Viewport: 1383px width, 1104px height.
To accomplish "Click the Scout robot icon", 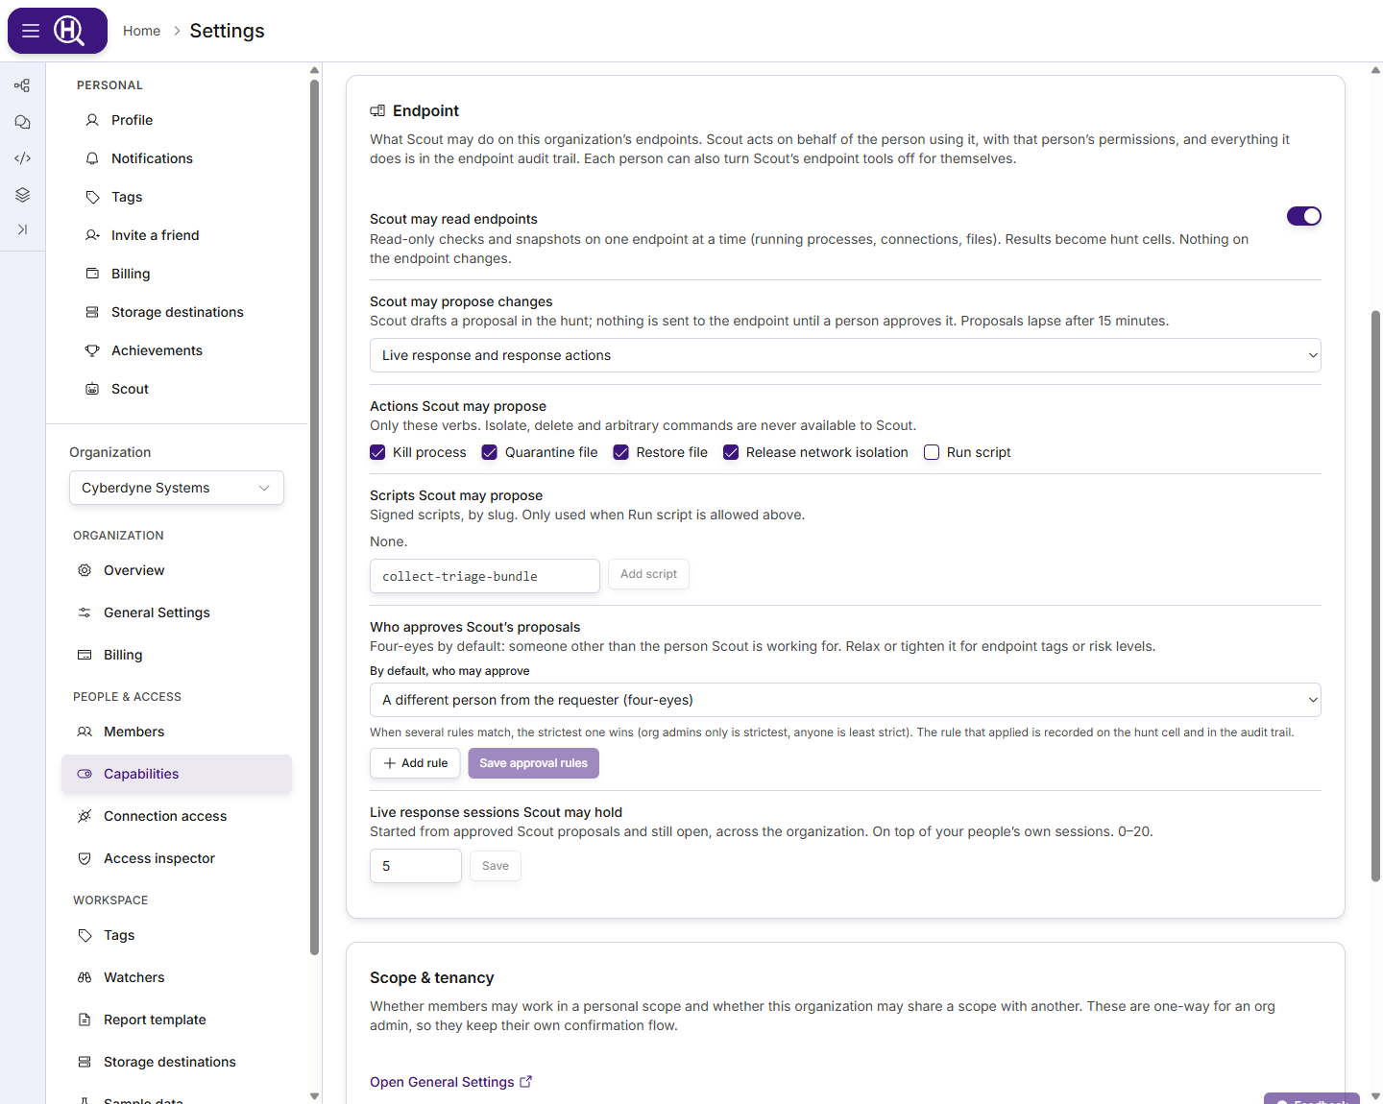I will pyautogui.click(x=92, y=389).
